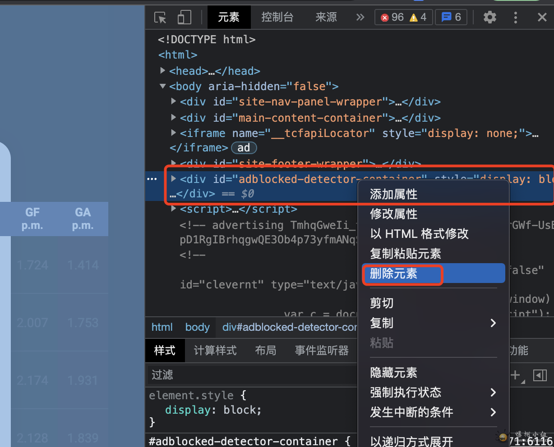Open the 复制 submenu
This screenshot has width=554, height=447.
pos(433,323)
